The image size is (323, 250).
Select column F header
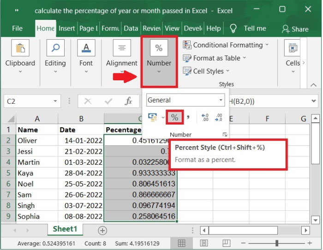pyautogui.click(x=267, y=119)
